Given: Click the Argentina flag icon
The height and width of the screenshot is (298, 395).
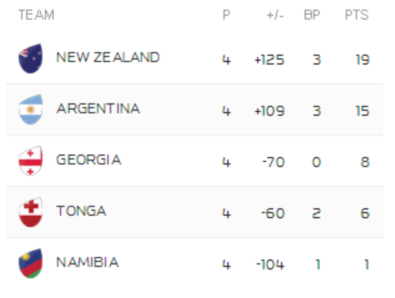Looking at the screenshot, I should tap(30, 109).
